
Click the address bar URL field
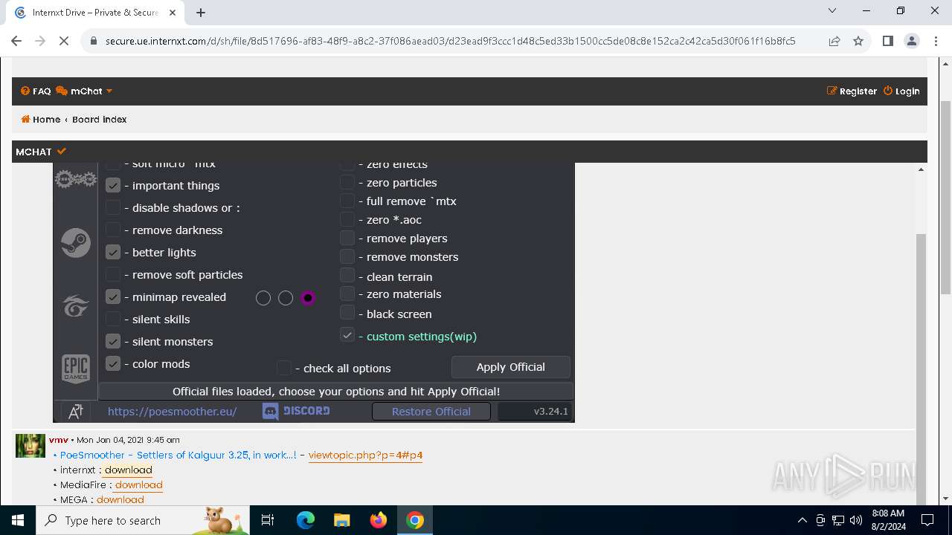pyautogui.click(x=450, y=42)
